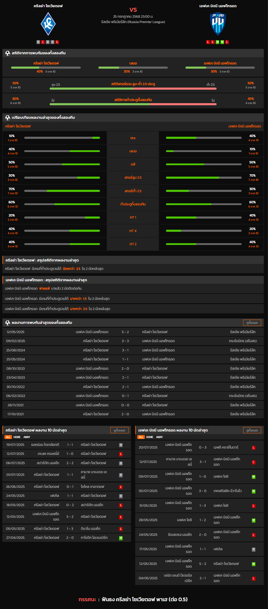Click soccer ball icon beside สถิติจากการพบกันของทั้งสองทีม

coord(8,53)
